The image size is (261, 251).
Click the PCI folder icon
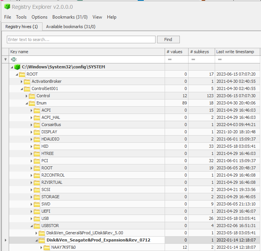(37, 161)
